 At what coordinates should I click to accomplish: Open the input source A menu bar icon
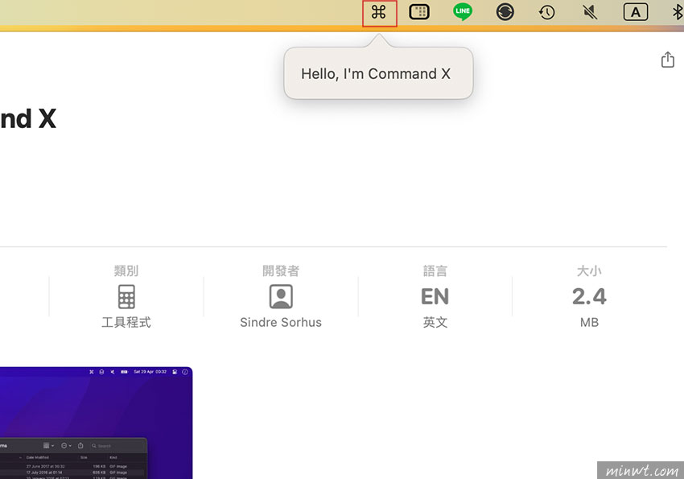(x=636, y=12)
